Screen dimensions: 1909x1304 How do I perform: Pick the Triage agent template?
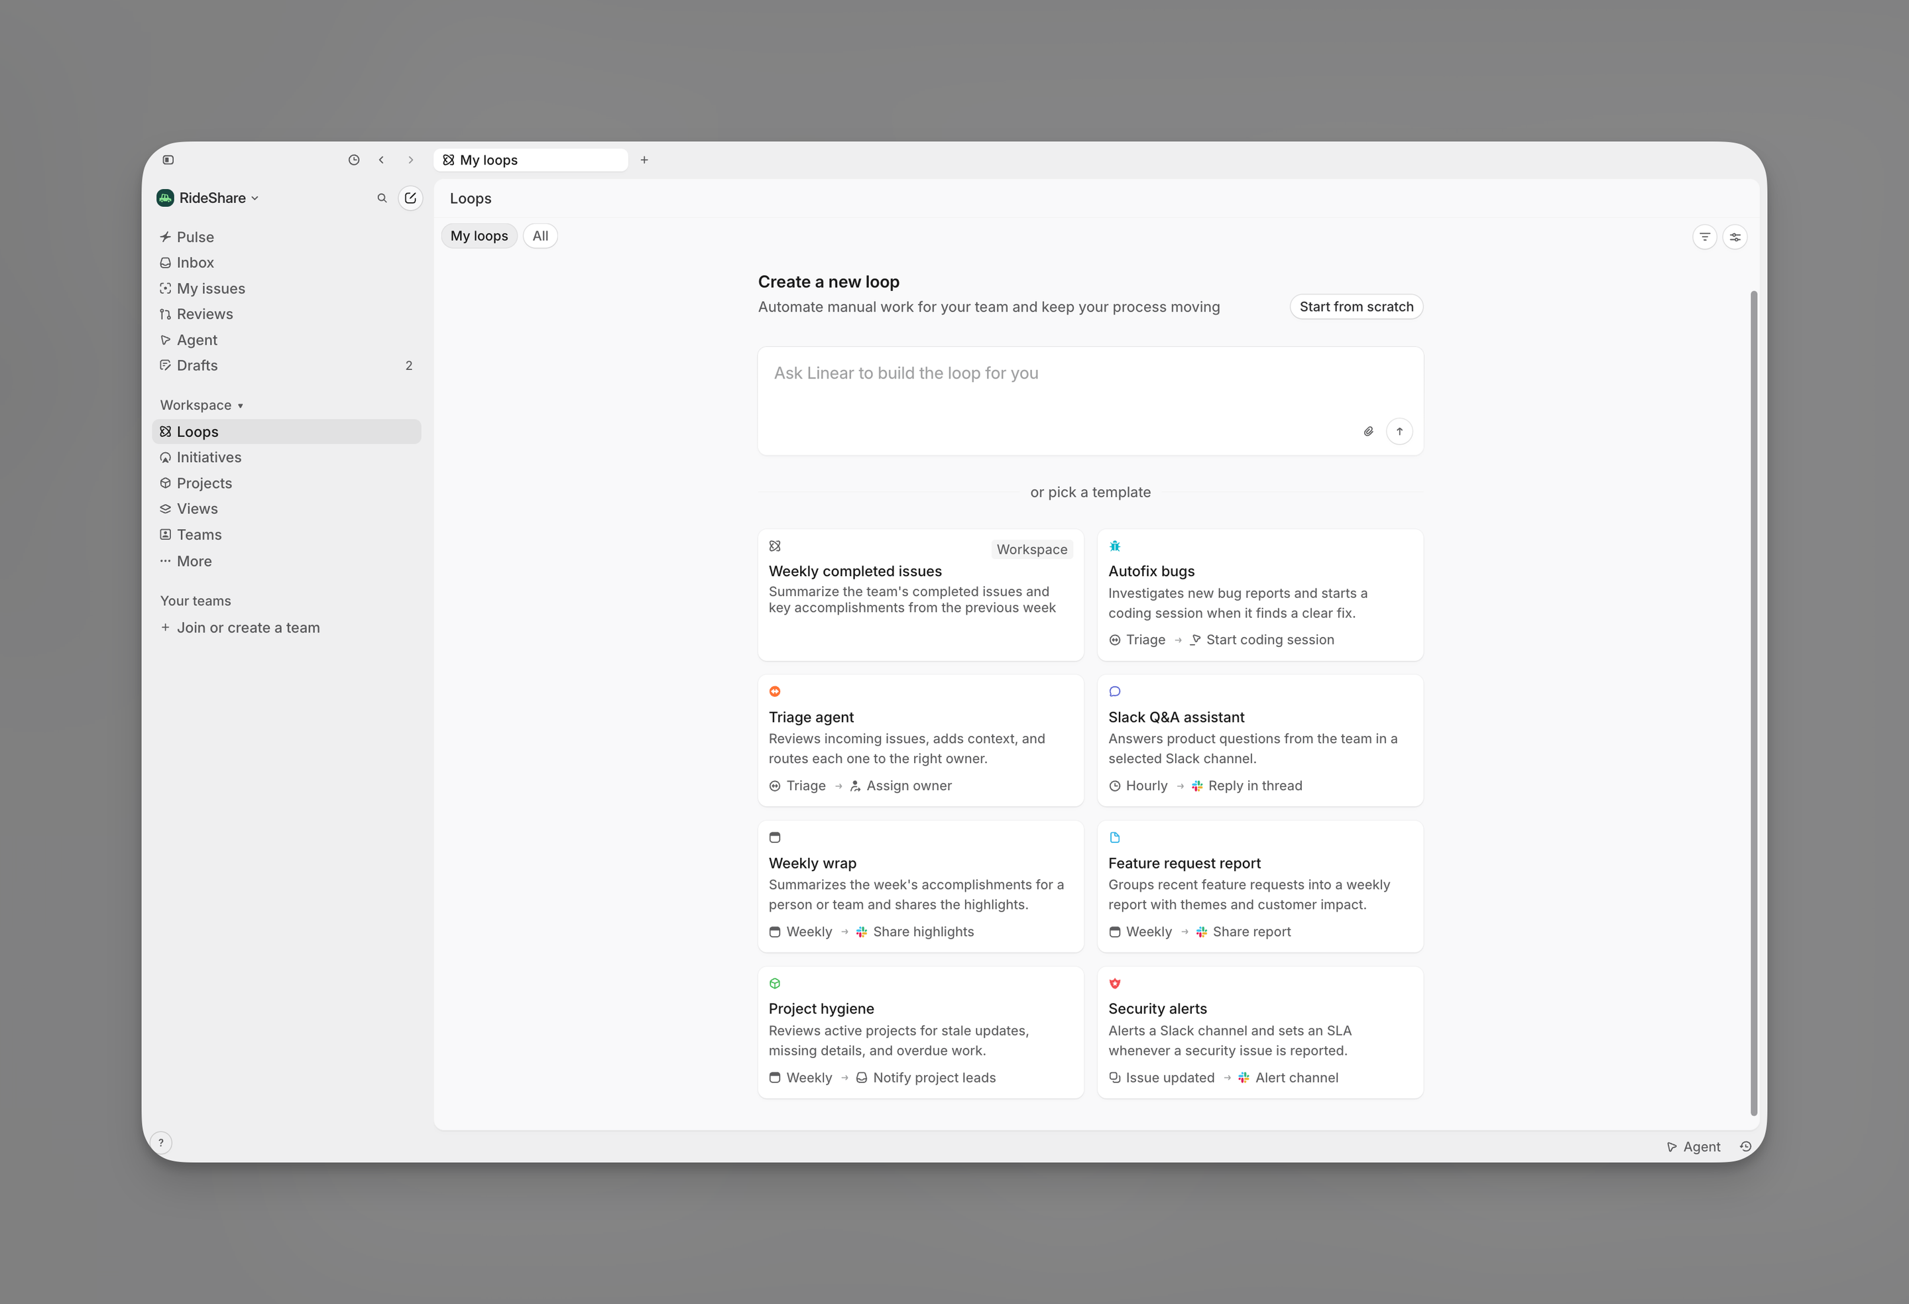click(921, 741)
